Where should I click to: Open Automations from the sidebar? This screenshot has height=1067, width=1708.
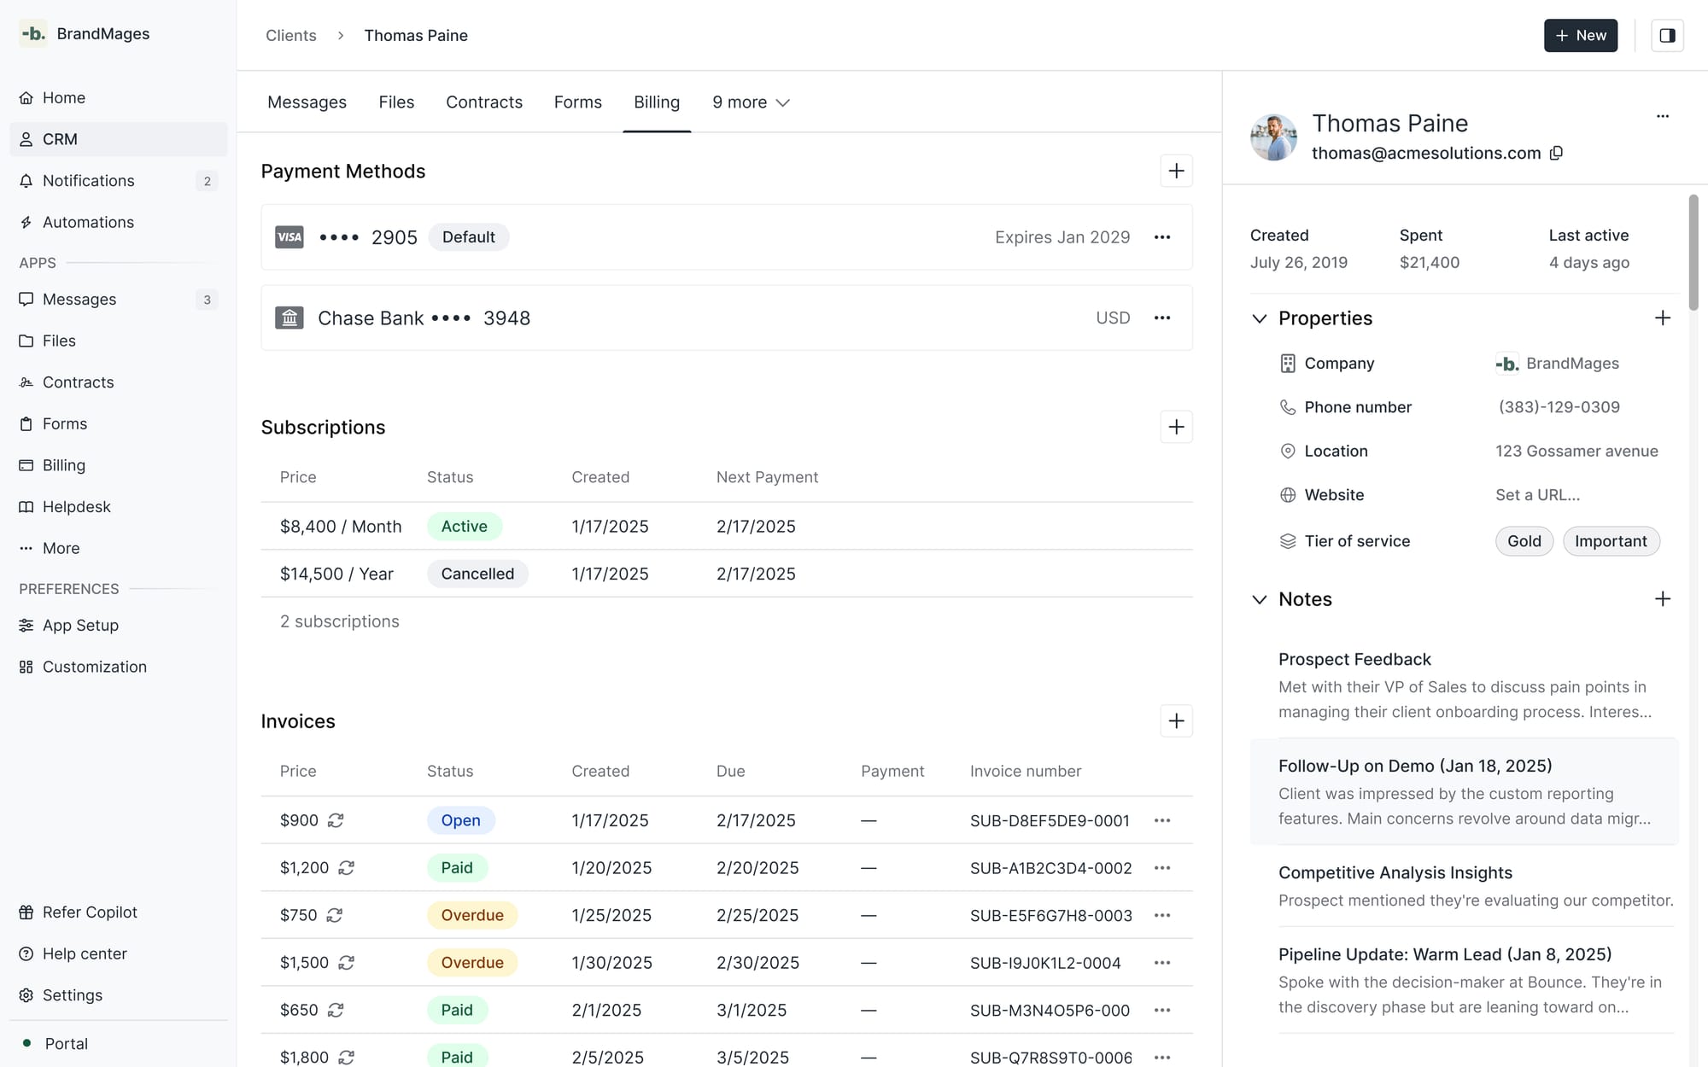[88, 222]
